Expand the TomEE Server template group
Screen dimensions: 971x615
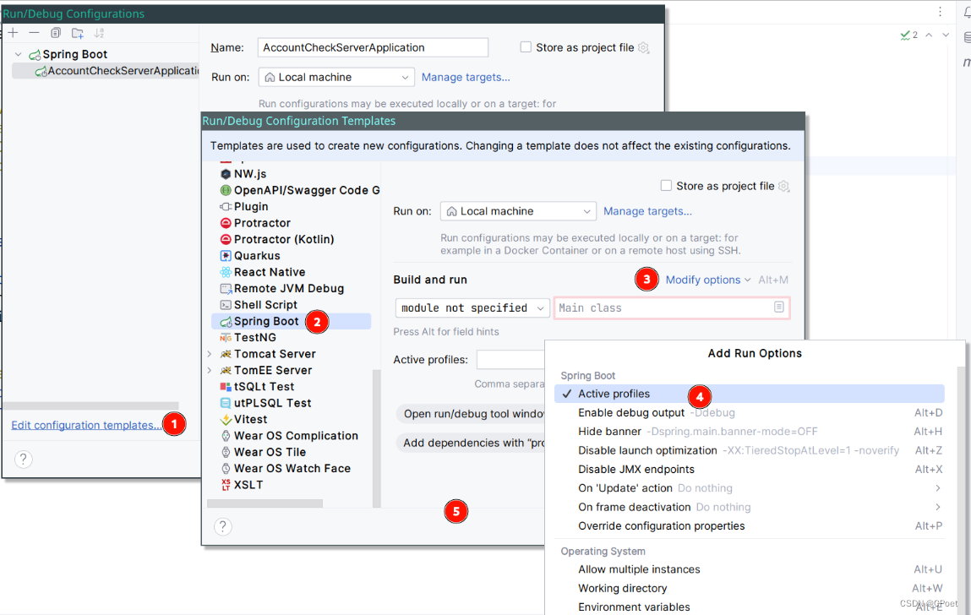[210, 370]
